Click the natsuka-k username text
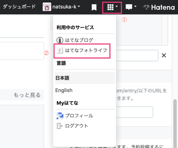The width and height of the screenshot is (178, 148). coord(64,7)
